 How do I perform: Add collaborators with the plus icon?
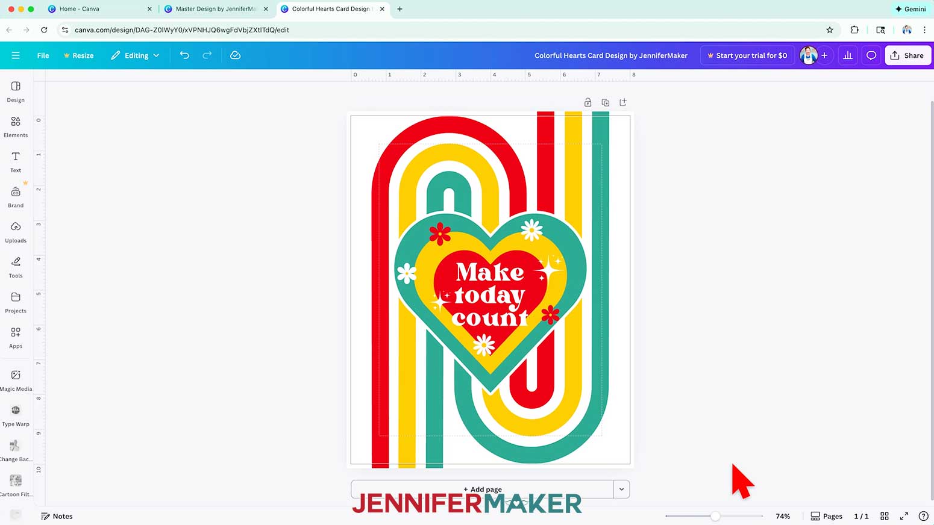824,55
